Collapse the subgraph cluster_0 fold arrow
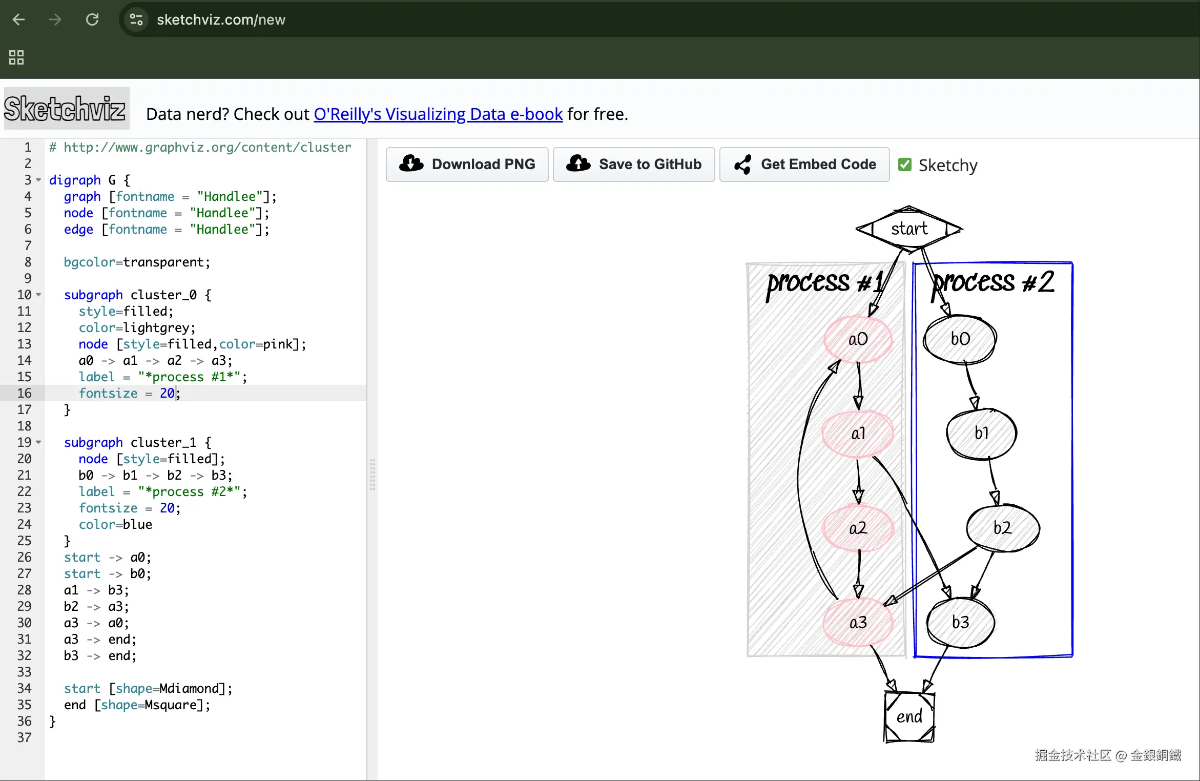The width and height of the screenshot is (1200, 781). pyautogui.click(x=38, y=295)
